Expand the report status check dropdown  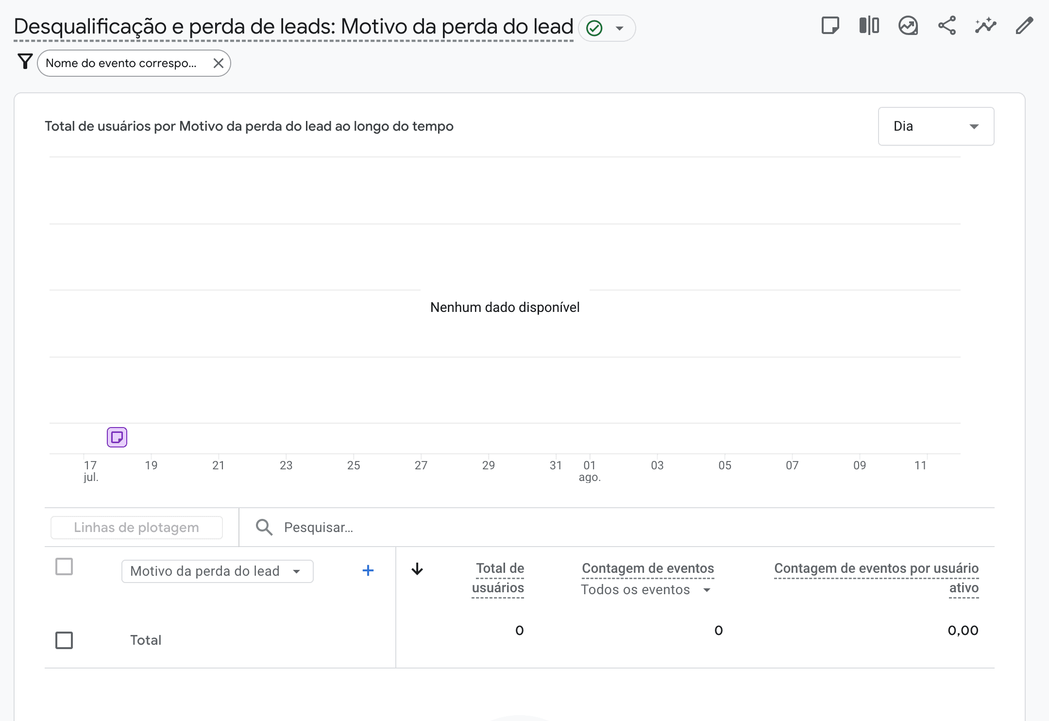tap(619, 28)
